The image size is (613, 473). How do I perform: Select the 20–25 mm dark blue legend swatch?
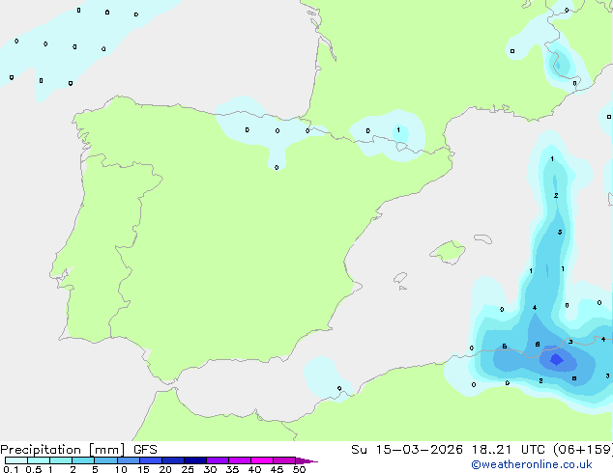pyautogui.click(x=173, y=460)
